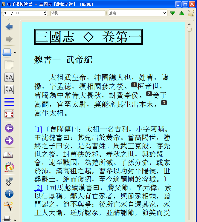Minimize the ebook reader window
Screen dimensions: 197x222
click(178, 4)
